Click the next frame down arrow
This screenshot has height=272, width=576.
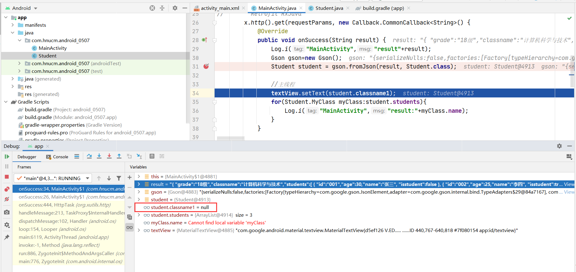point(109,178)
